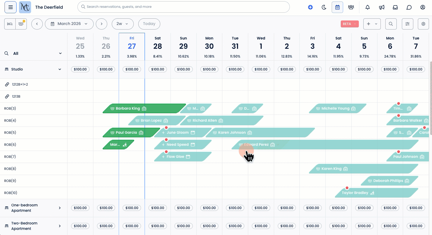Click the Today button

click(x=149, y=24)
